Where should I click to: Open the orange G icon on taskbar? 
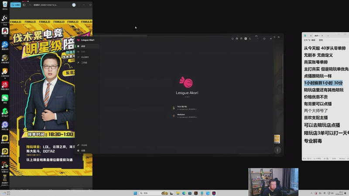pos(196,193)
